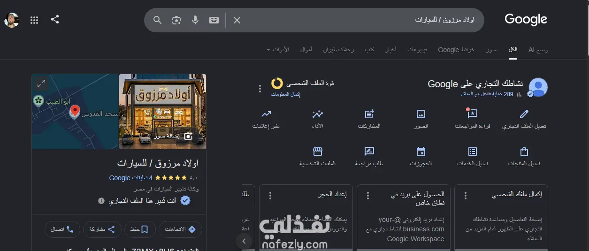Open الأداء performance icon

point(318,114)
